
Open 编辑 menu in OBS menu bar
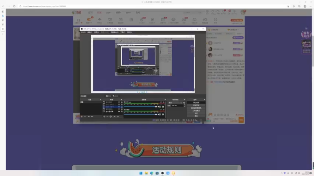point(90,32)
